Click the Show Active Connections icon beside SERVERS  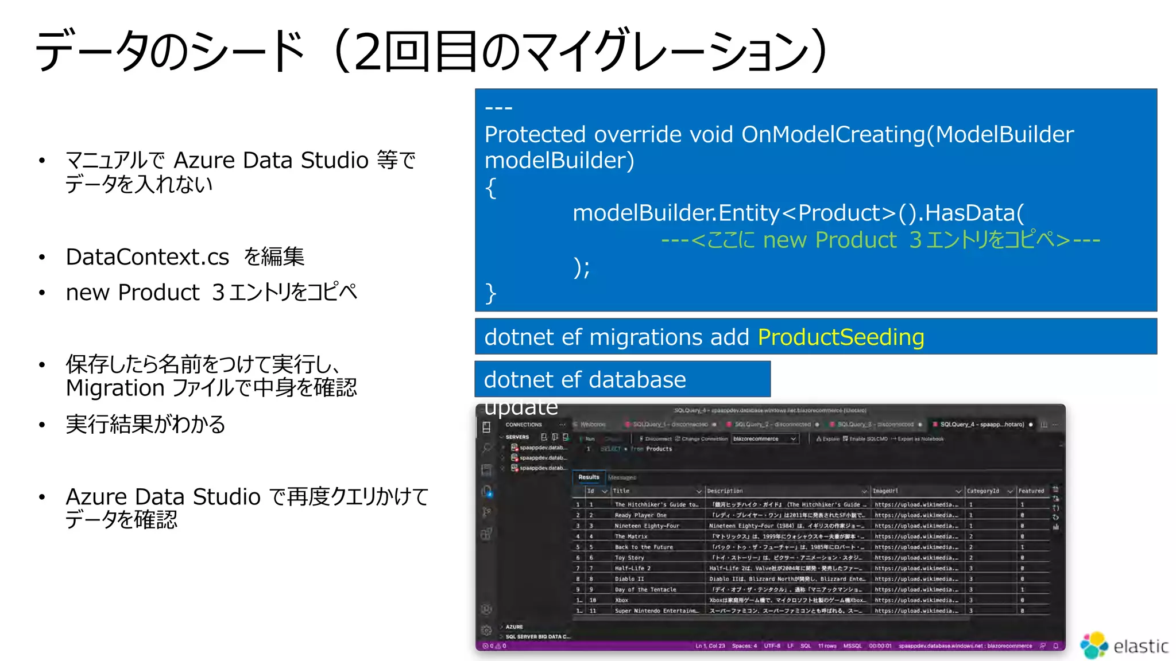566,437
